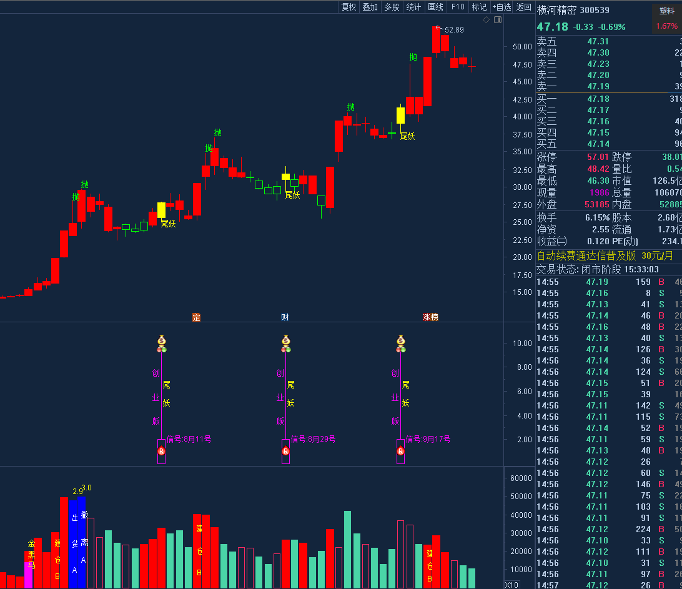This screenshot has height=589, width=682.
Task: Open F10 company information
Action: coord(458,7)
